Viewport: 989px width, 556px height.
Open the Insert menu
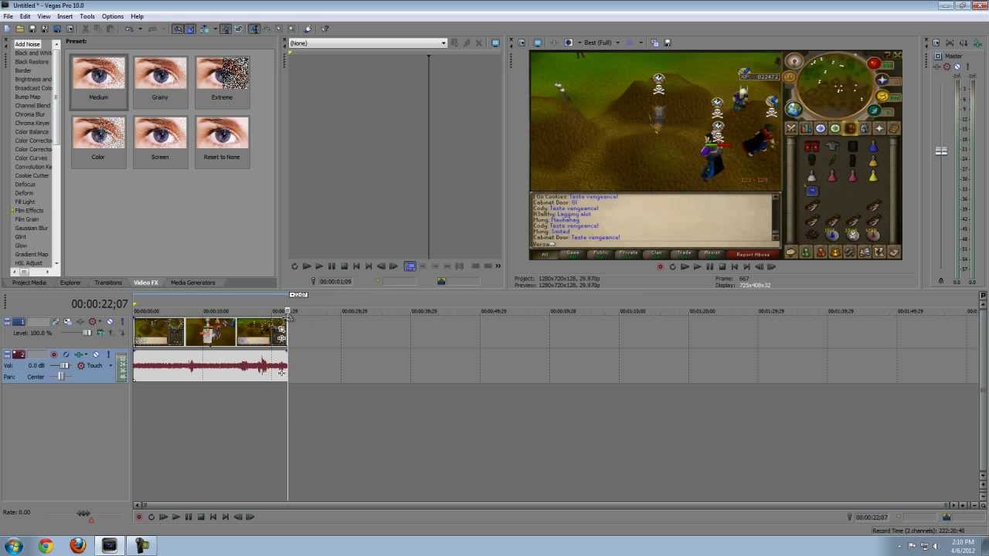tap(65, 16)
